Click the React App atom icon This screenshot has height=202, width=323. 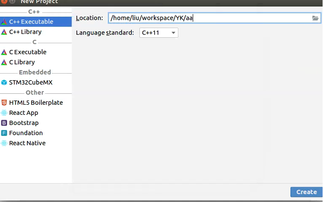(x=4, y=113)
